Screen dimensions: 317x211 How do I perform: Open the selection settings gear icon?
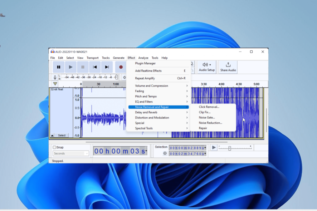pos(165,153)
